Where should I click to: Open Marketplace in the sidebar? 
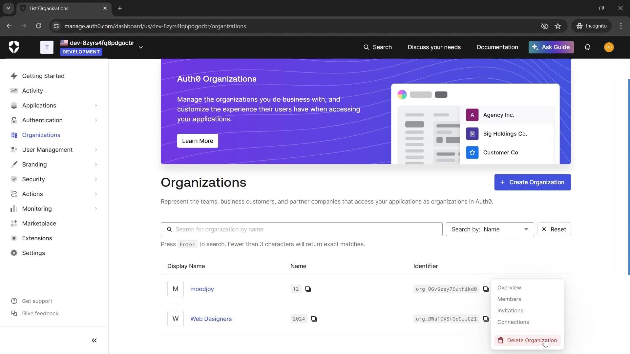click(x=39, y=224)
